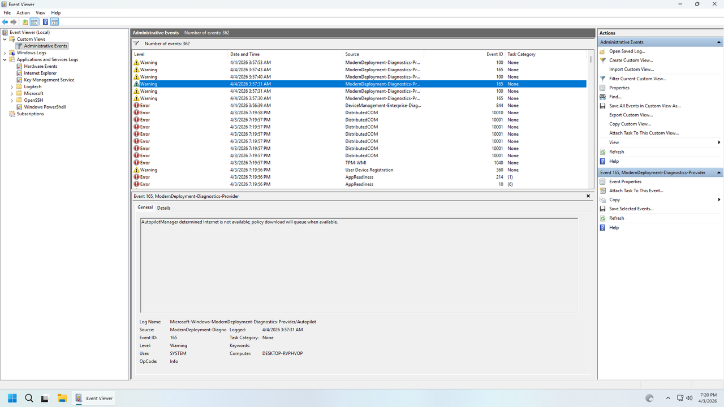Sort events by the Task Category column
Screen dimensions: 724x407
click(x=546, y=54)
